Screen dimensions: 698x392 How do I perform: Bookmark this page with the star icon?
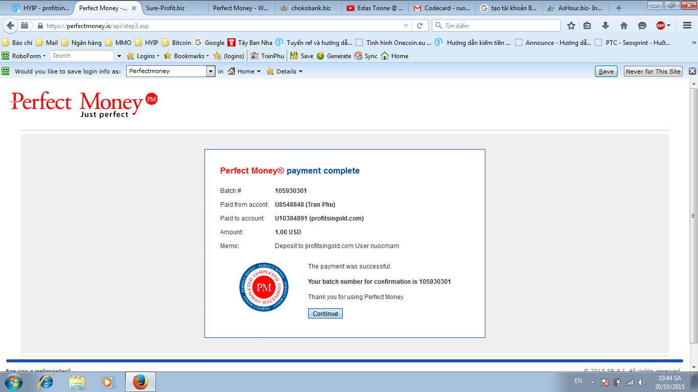pos(571,26)
